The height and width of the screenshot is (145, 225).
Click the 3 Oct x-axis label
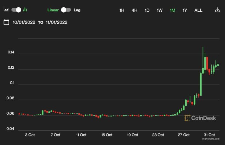click(30, 135)
